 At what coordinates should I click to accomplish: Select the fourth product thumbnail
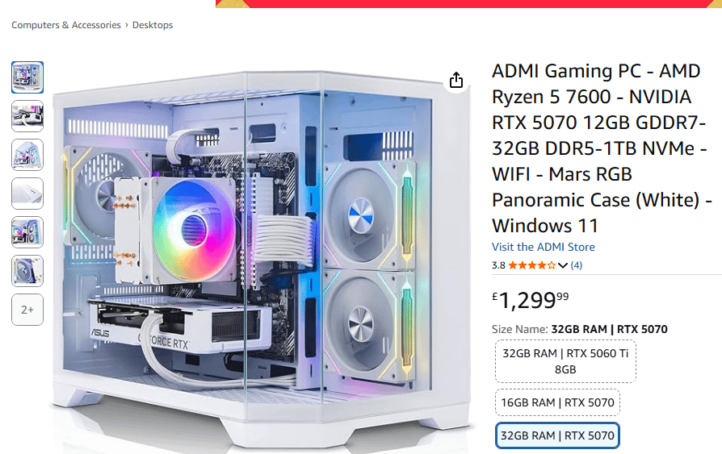[x=27, y=194]
